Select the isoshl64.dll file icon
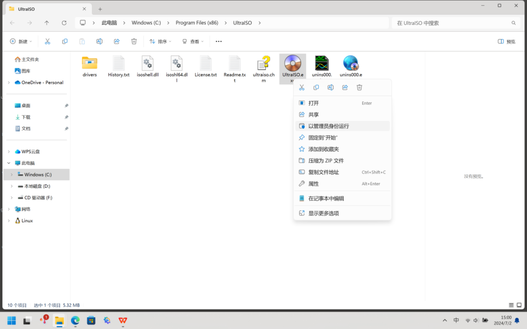The height and width of the screenshot is (329, 527). point(177,63)
